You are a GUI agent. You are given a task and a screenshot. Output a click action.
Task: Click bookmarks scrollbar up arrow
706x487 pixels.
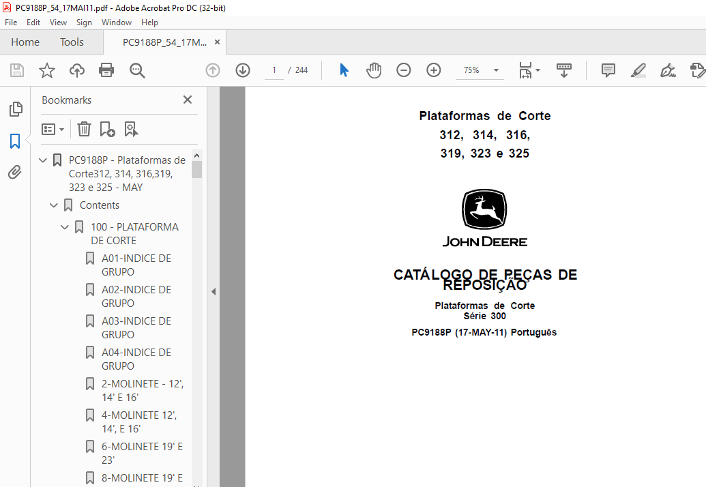(x=196, y=156)
